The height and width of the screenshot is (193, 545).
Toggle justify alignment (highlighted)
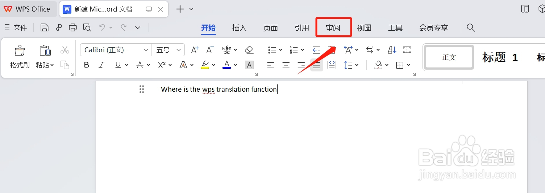316,65
